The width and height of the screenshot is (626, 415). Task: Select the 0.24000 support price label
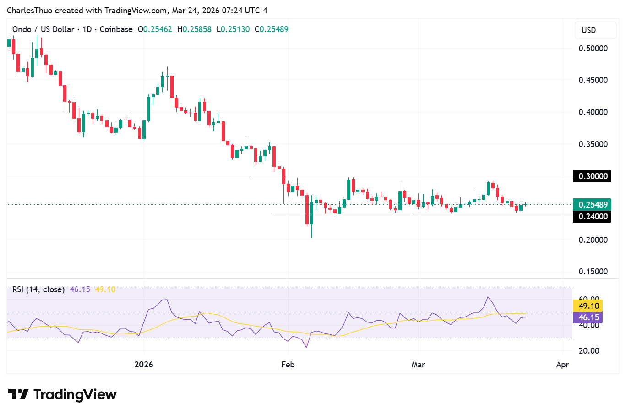[592, 217]
